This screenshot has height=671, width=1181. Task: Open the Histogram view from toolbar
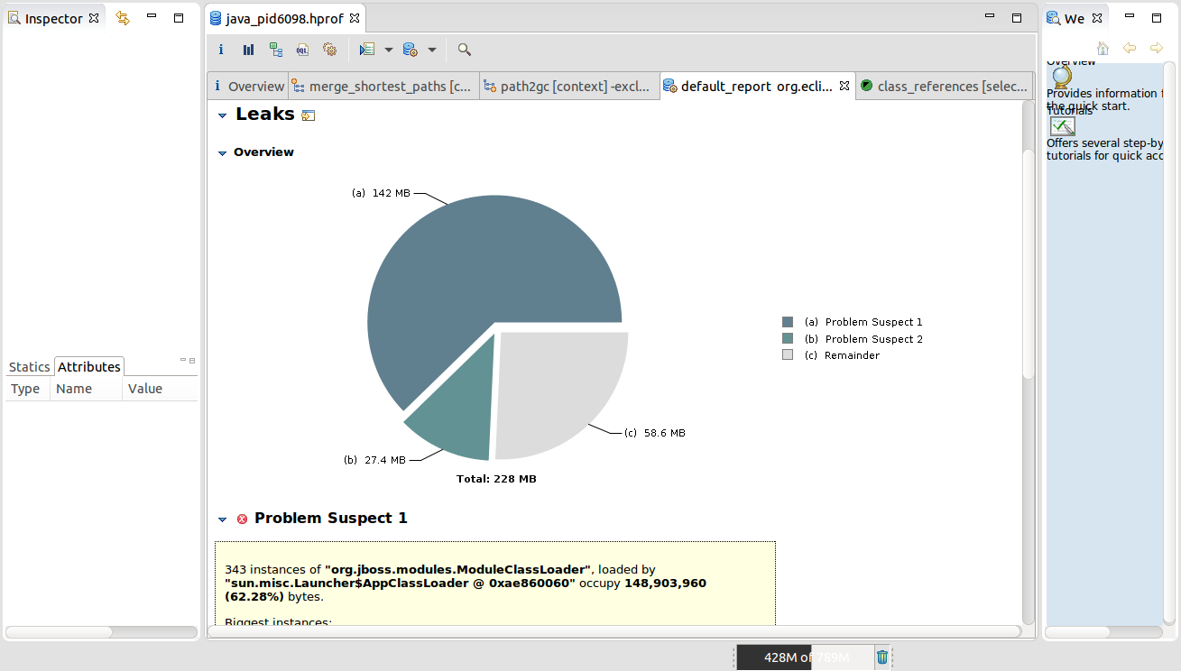point(248,50)
